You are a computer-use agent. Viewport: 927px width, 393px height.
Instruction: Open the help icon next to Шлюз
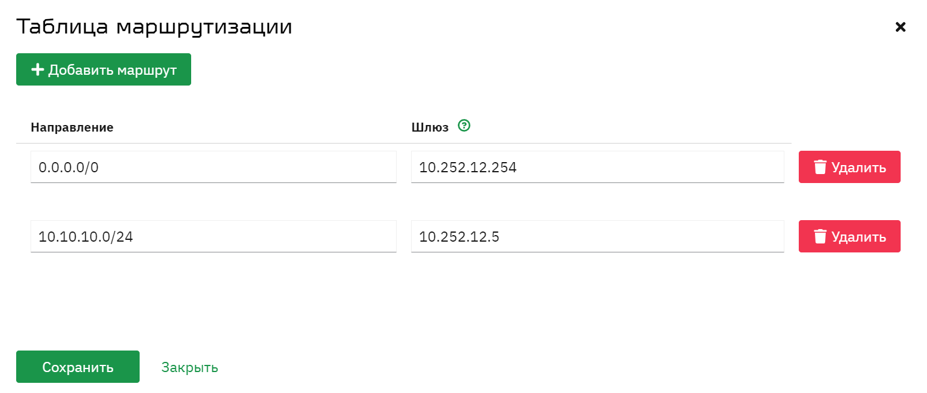[464, 126]
